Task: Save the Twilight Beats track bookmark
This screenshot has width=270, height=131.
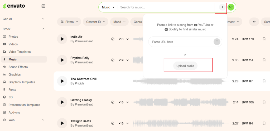Action: point(264,123)
